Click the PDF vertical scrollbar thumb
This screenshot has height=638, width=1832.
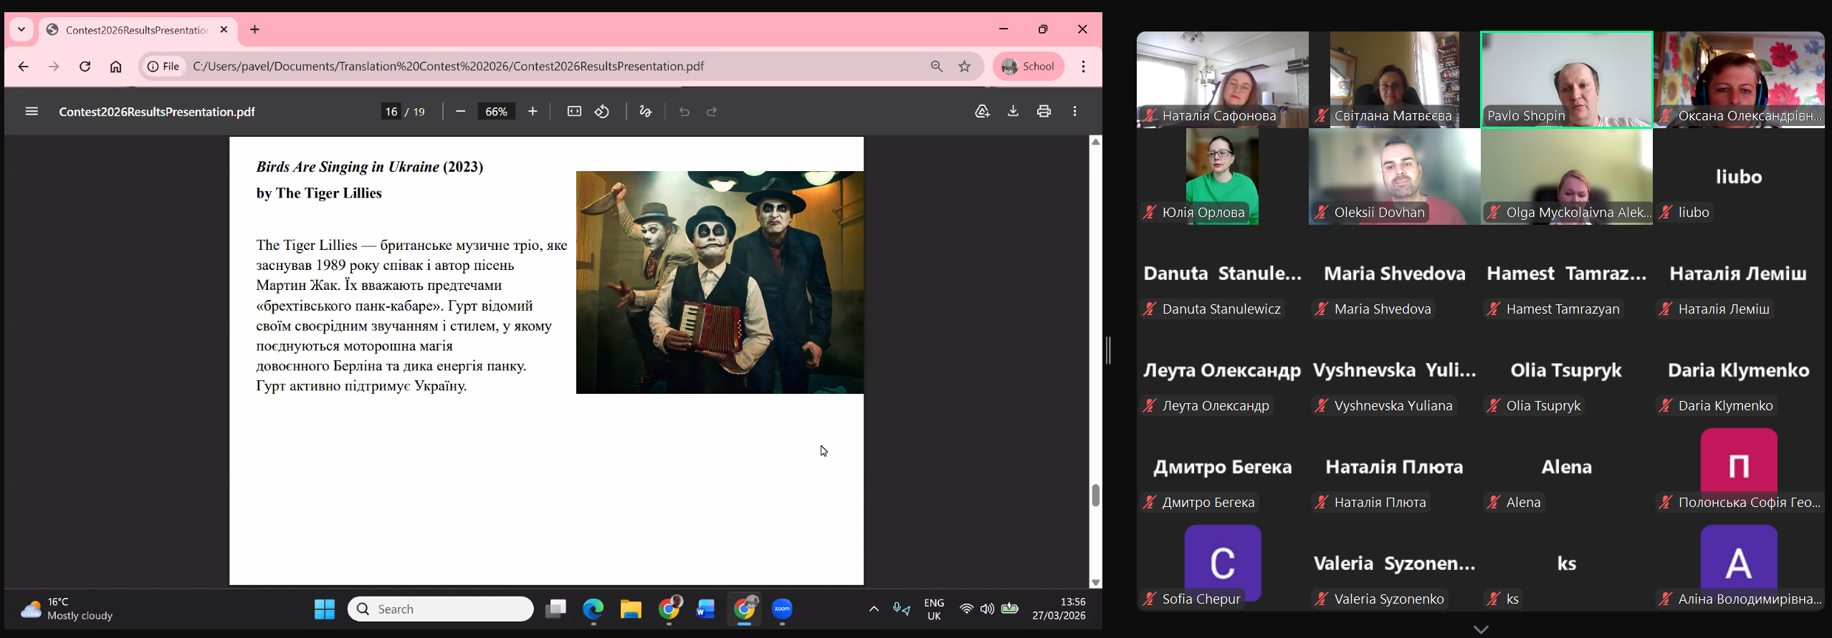1095,495
